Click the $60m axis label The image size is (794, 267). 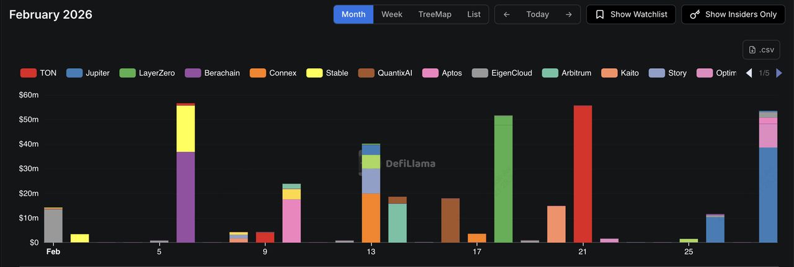click(x=29, y=95)
